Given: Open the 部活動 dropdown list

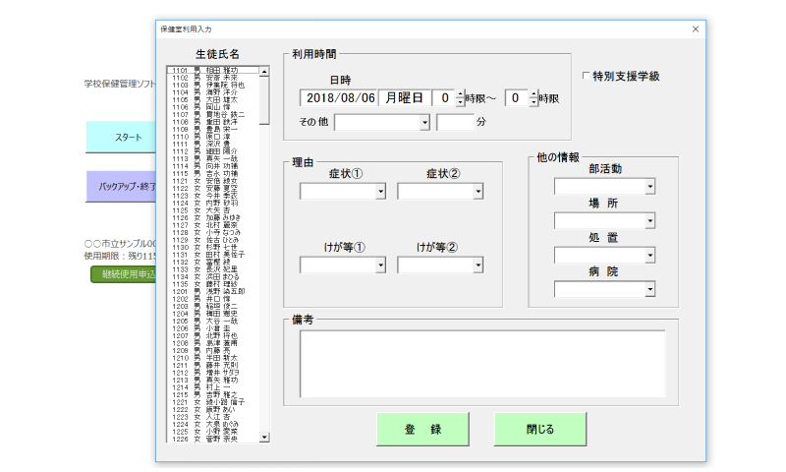Looking at the screenshot, I should click(649, 187).
